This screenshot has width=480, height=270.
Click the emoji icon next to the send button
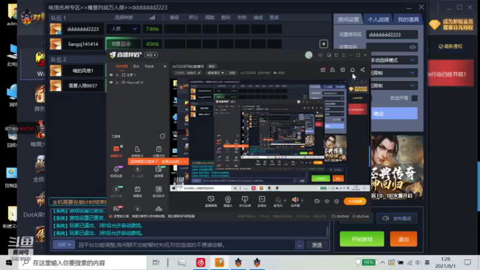pos(299,245)
